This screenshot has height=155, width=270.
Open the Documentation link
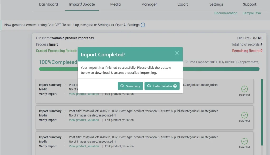point(226,13)
